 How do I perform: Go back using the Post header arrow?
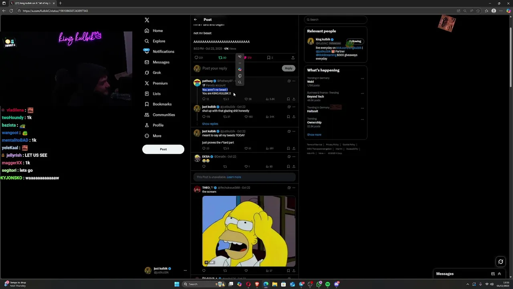[x=196, y=20]
